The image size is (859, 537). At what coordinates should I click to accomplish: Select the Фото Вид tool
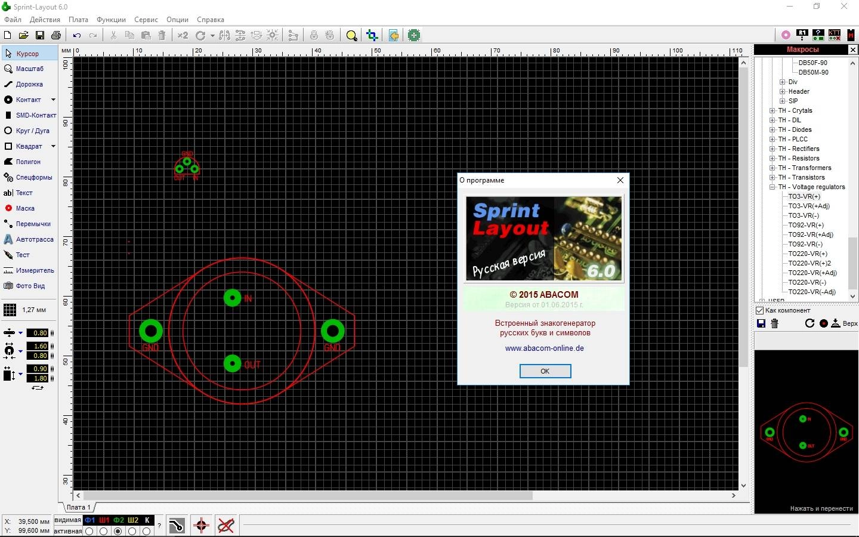30,286
